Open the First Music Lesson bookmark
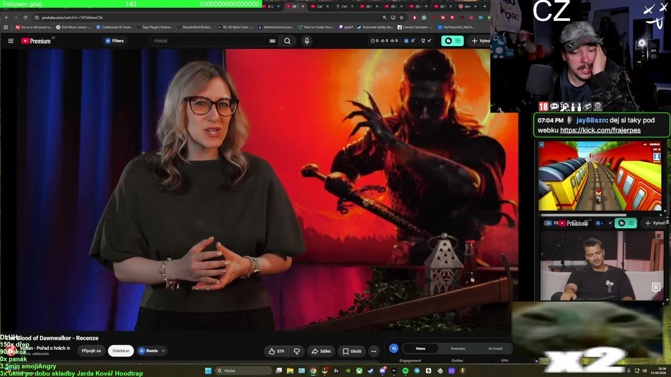 coord(74,27)
